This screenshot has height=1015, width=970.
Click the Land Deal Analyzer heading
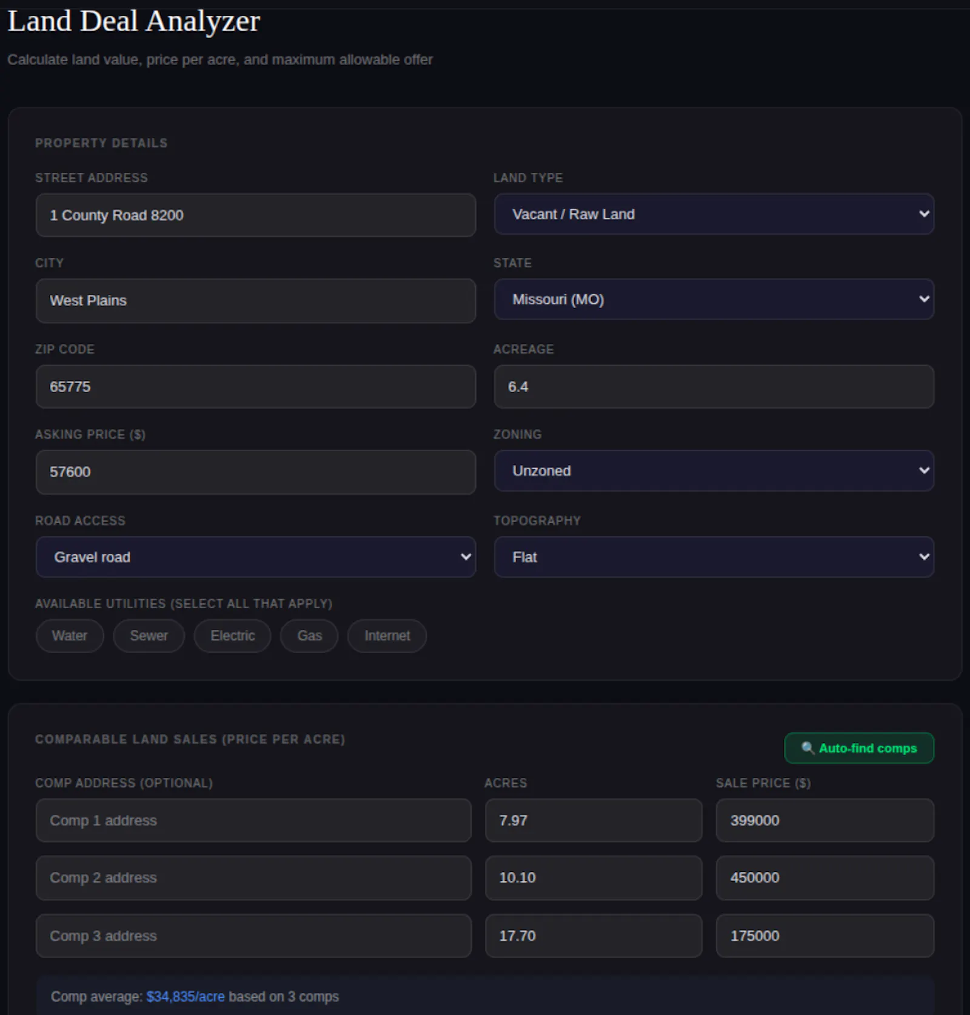(x=134, y=22)
